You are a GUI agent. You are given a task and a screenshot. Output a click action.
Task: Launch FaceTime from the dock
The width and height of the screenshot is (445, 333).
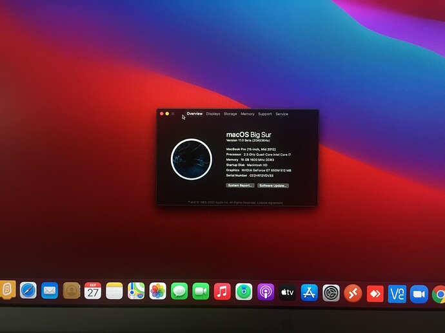pos(201,291)
